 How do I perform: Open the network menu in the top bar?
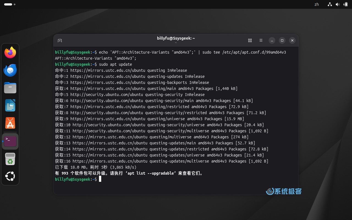[329, 4]
